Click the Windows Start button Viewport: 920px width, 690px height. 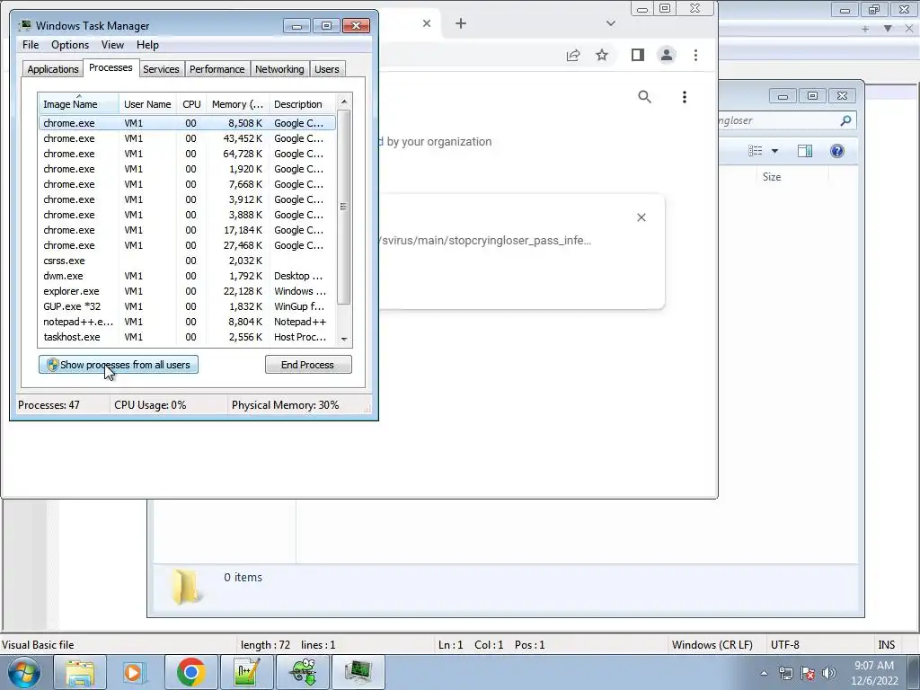tap(24, 672)
